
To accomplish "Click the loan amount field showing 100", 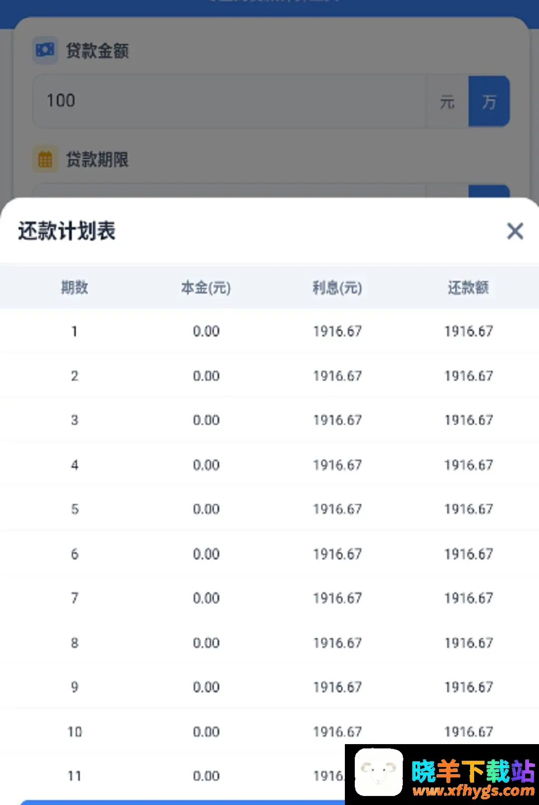I will 230,101.
